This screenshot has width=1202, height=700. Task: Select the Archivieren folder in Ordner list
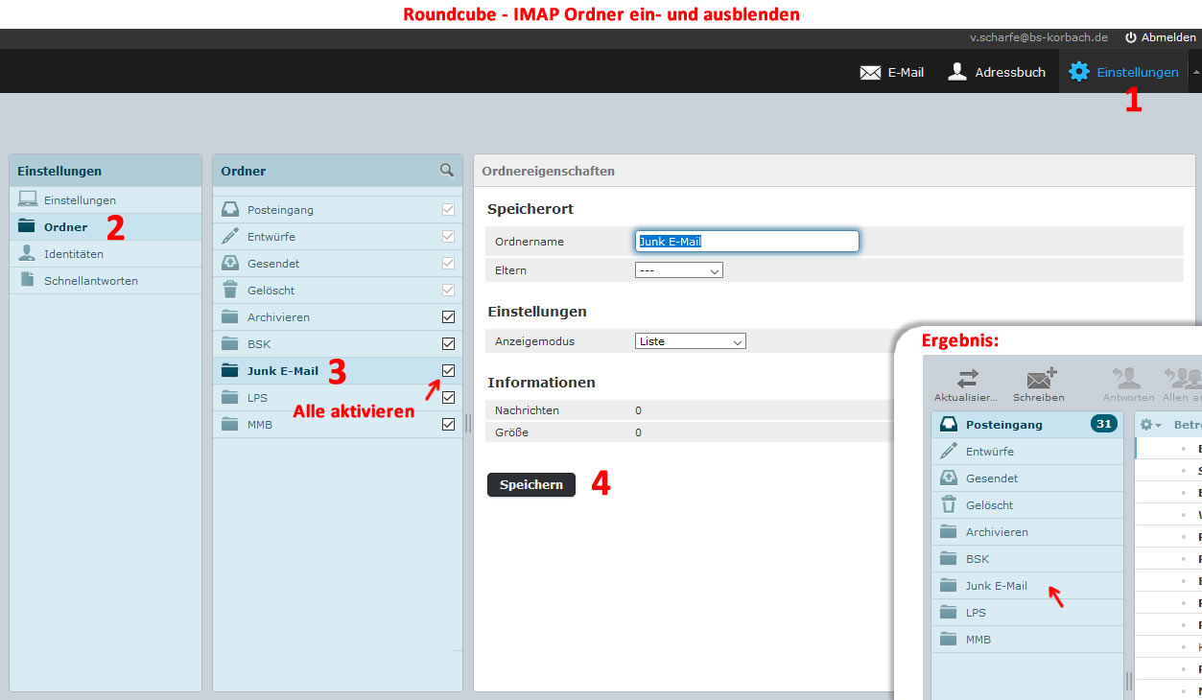click(x=337, y=317)
